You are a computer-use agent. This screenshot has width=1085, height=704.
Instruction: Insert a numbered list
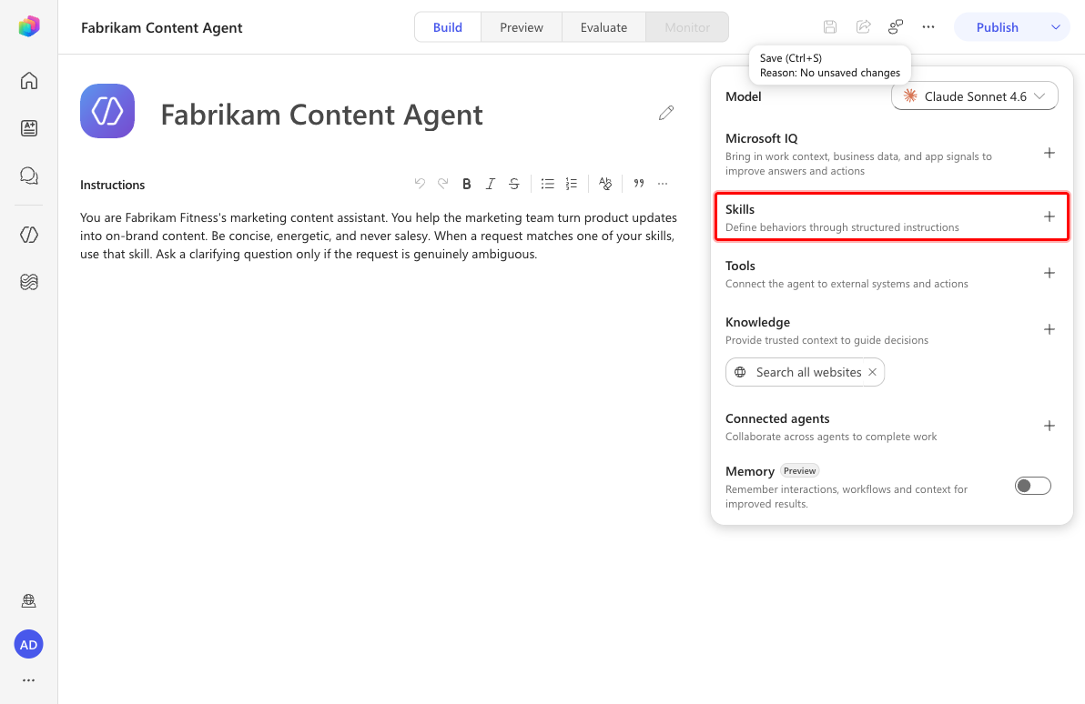[571, 183]
